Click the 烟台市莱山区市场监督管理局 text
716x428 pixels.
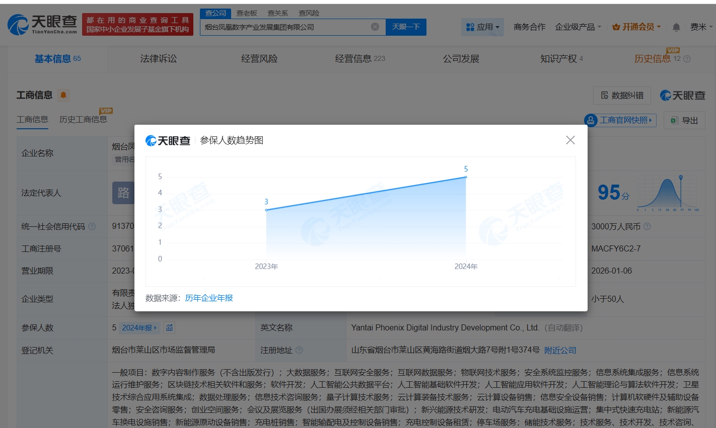point(164,350)
